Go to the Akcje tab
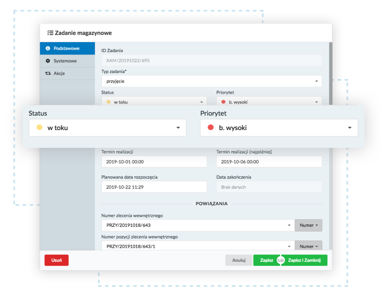This screenshot has height=298, width=382. pyautogui.click(x=67, y=73)
